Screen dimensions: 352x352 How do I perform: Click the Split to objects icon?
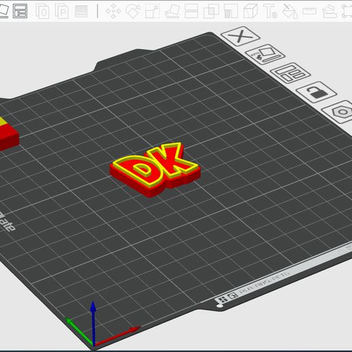point(42,11)
